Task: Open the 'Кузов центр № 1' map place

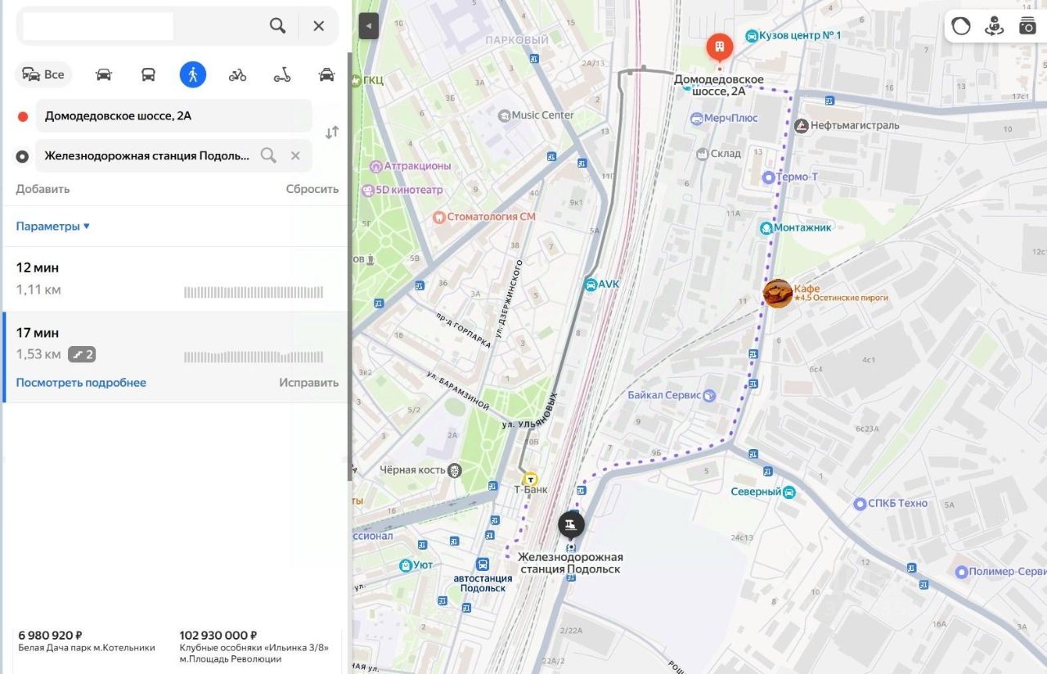Action: [x=793, y=35]
